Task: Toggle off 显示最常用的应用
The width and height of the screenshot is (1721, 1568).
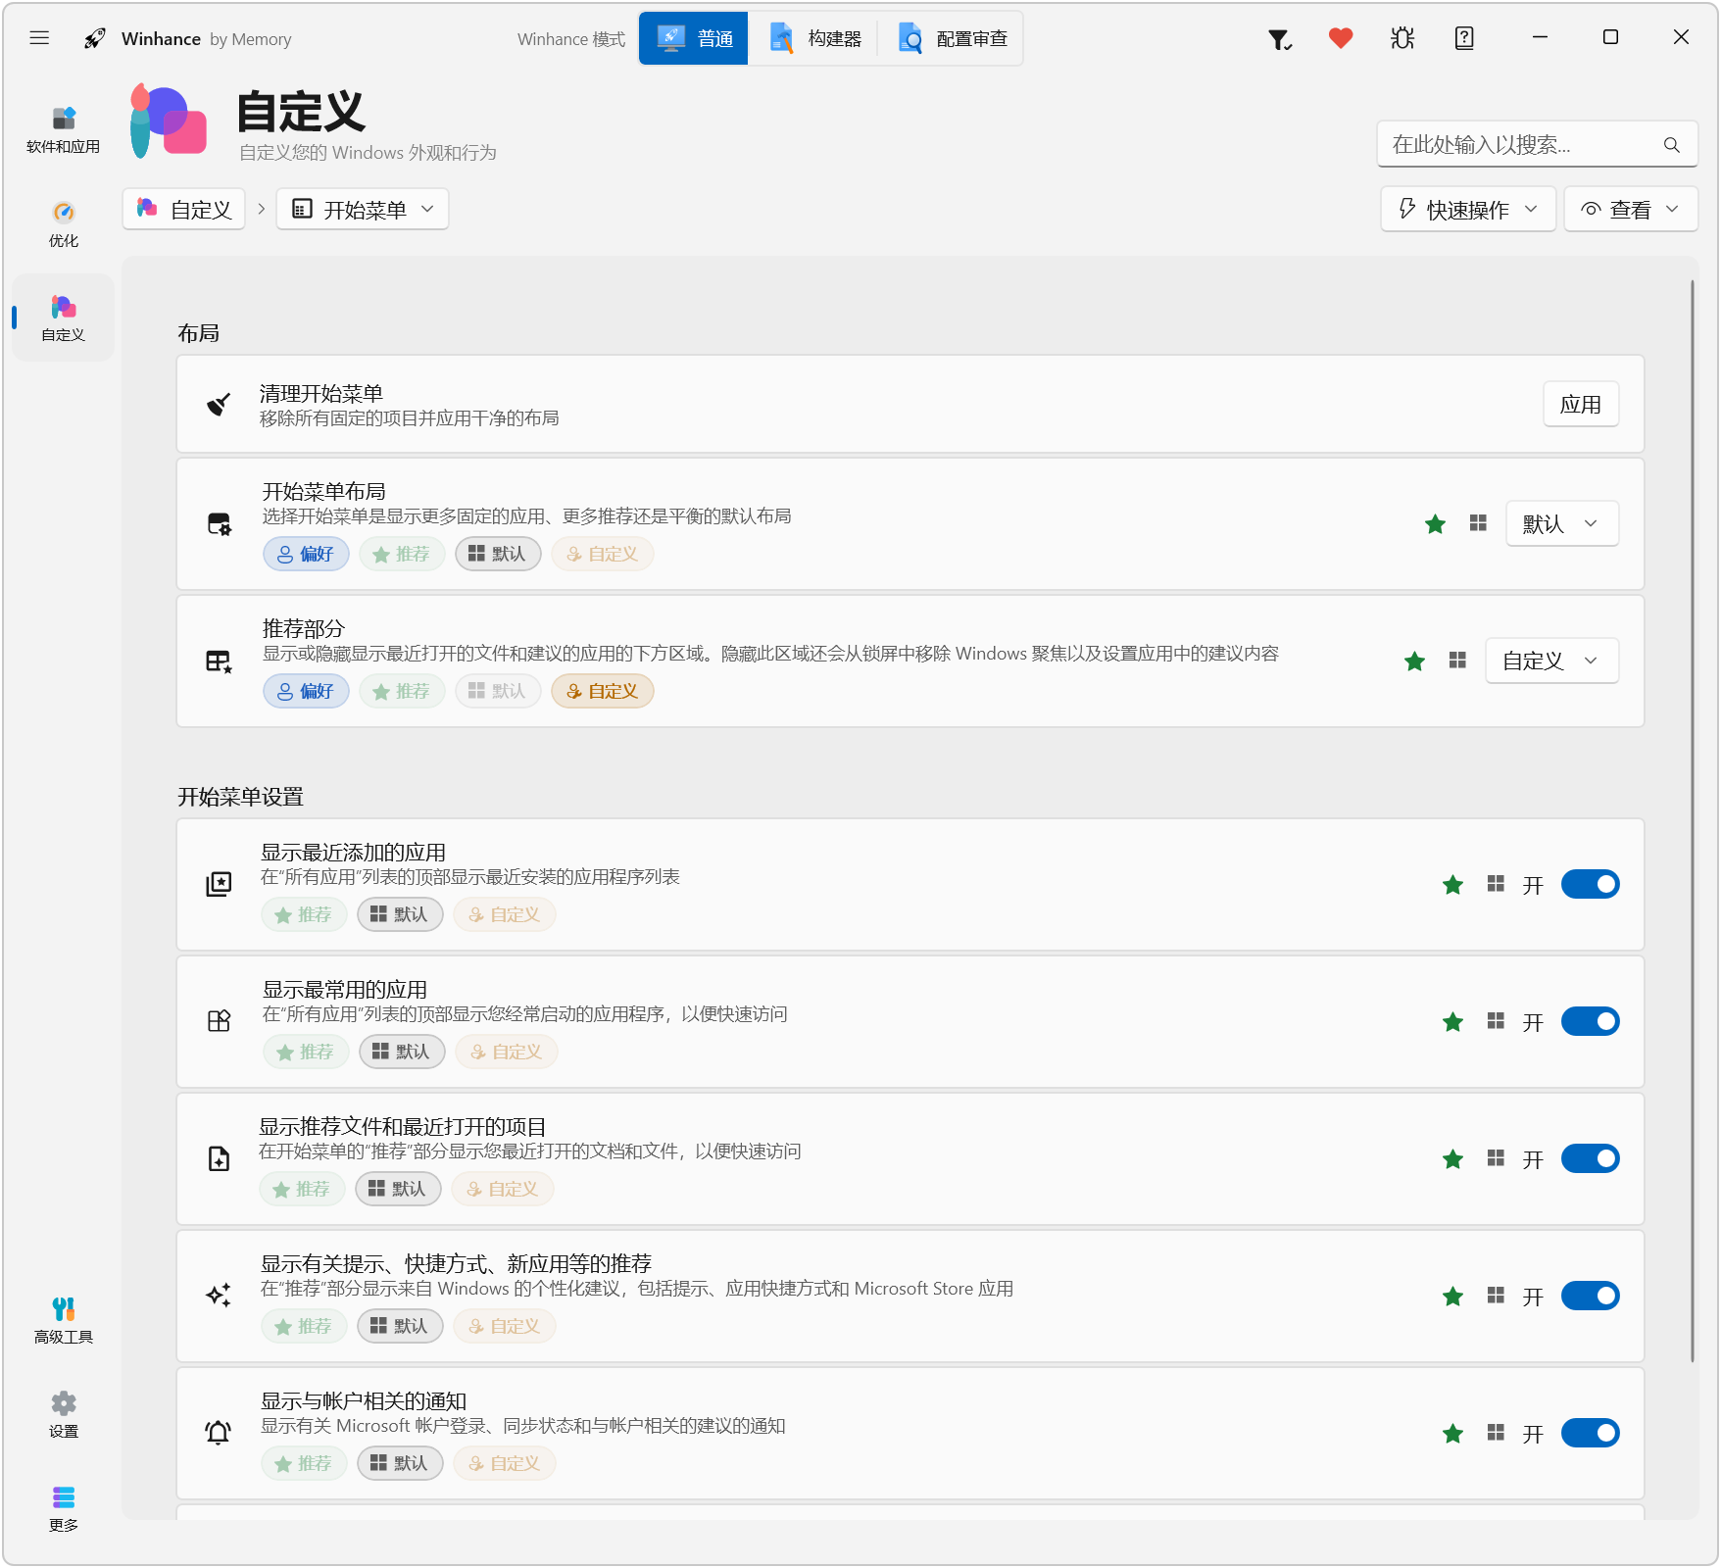Action: (1590, 1021)
